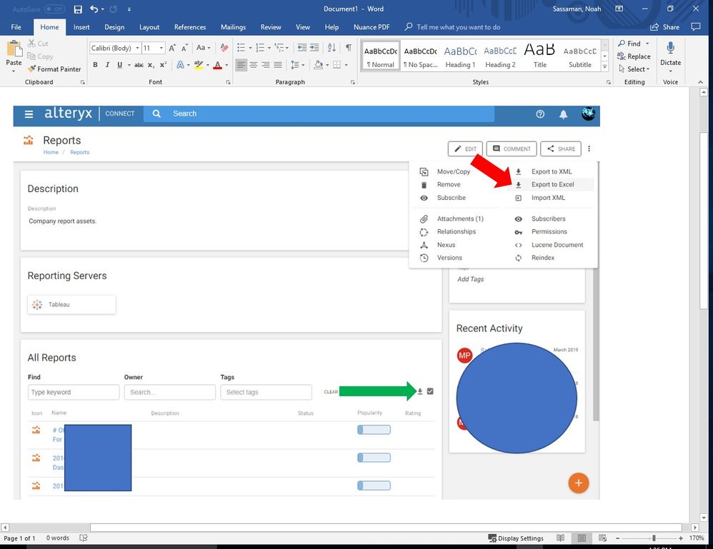Select the Title style
This screenshot has width=713, height=549.
[540, 57]
